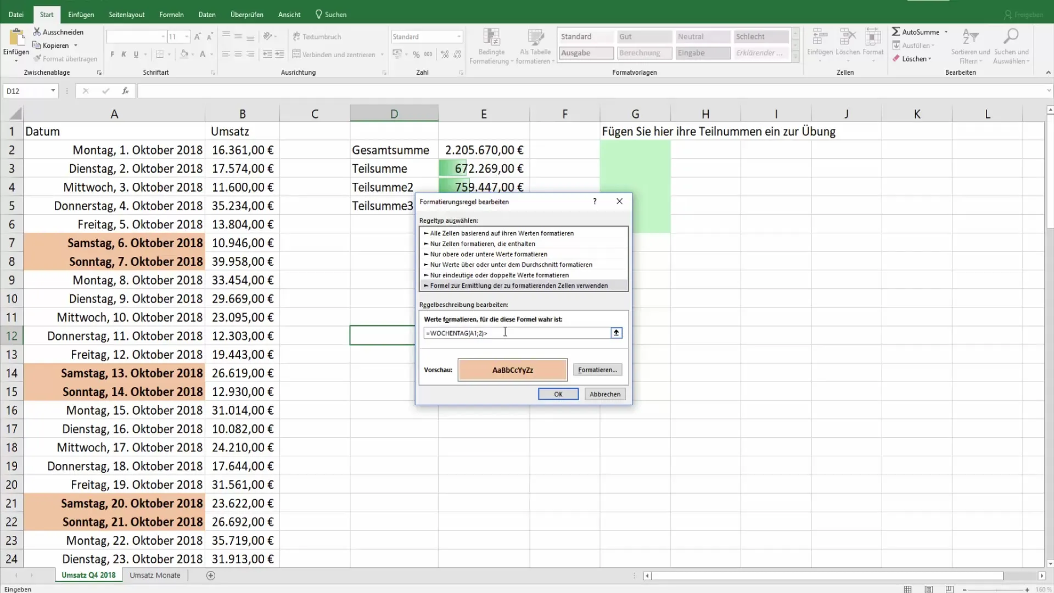1054x593 pixels.
Task: Open ribbon Löschen eraser menu
Action: [912, 59]
